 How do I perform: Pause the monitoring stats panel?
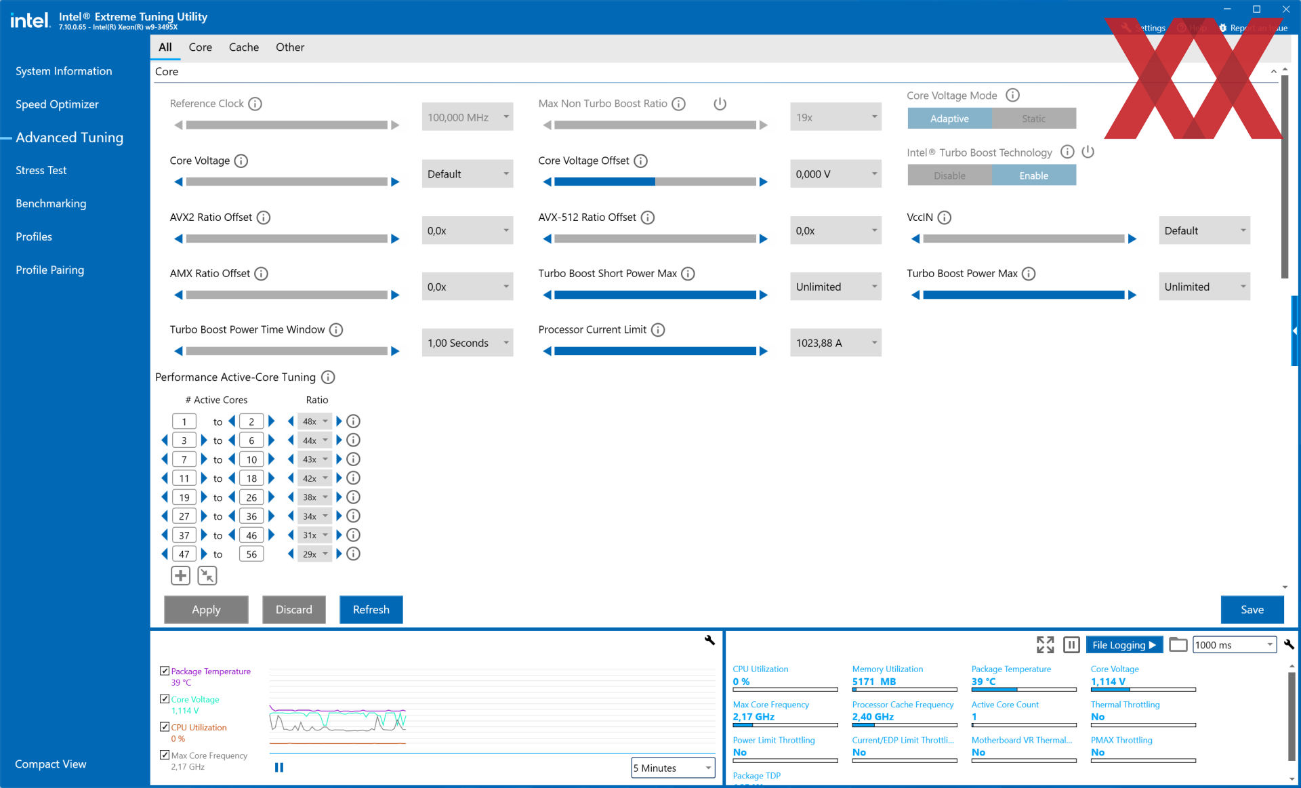tap(1071, 645)
